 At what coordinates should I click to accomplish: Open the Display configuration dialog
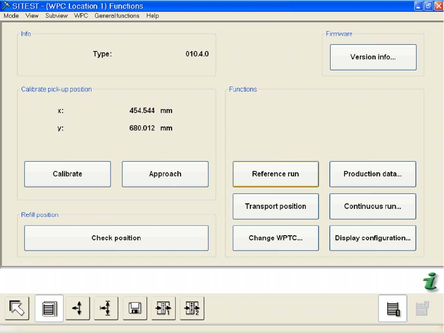pos(373,238)
